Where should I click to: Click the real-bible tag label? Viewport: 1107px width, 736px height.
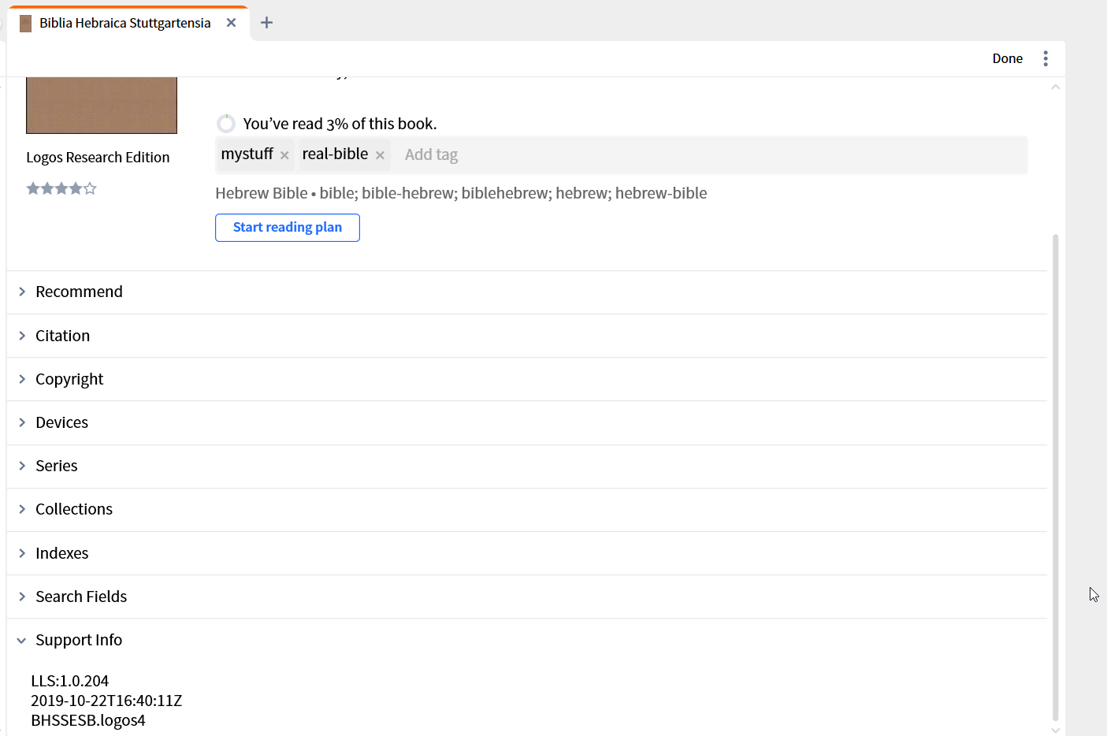coord(335,154)
